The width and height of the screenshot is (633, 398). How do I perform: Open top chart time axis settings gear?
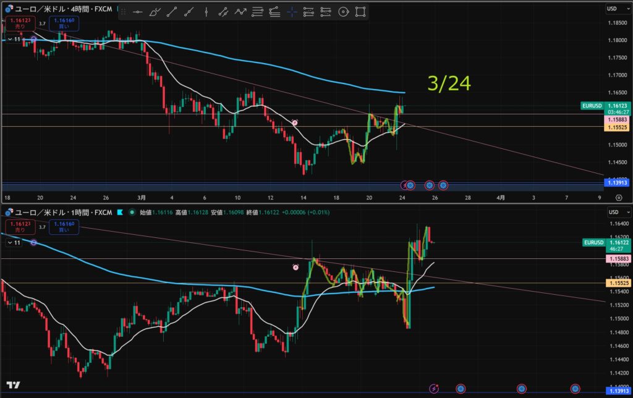(619, 198)
